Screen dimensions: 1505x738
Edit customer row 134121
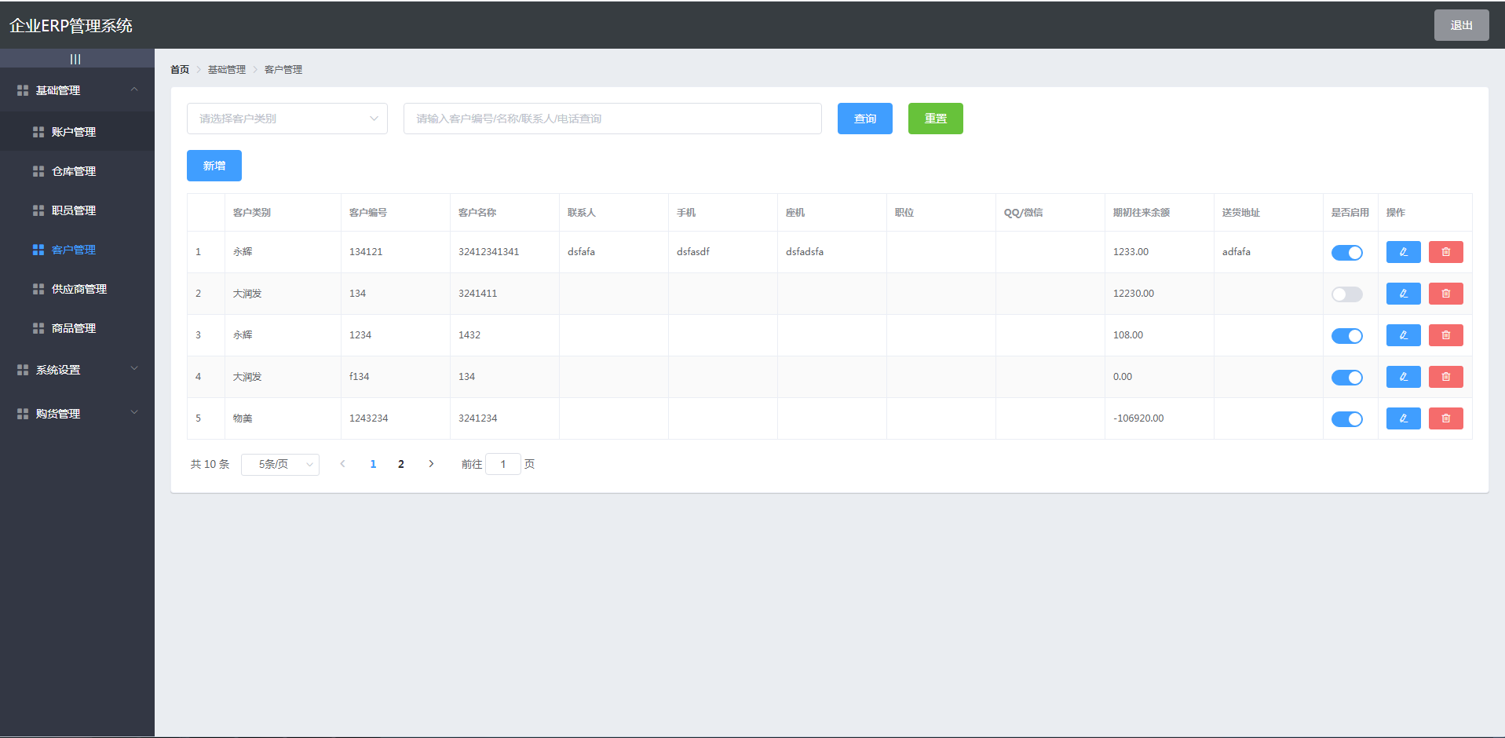1403,252
